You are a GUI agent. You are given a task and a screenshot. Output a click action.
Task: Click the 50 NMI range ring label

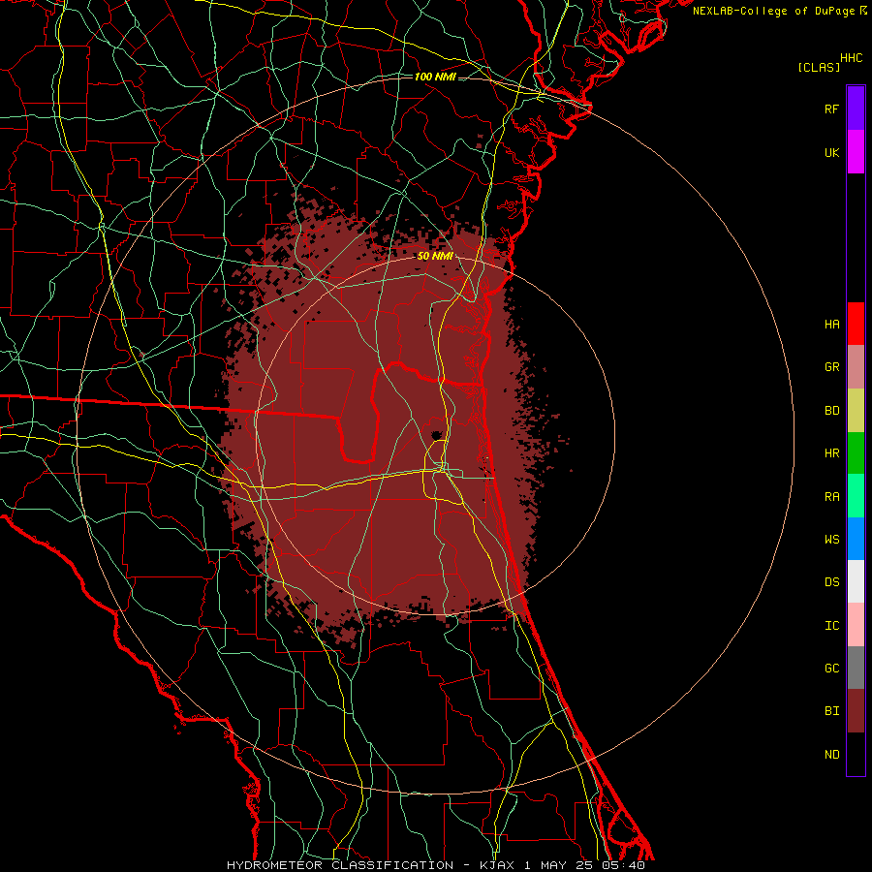click(435, 256)
